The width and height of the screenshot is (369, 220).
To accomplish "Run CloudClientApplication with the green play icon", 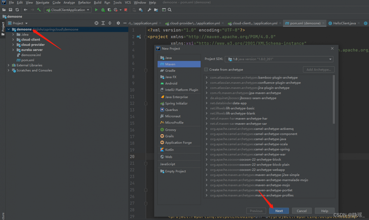I will click(x=96, y=10).
